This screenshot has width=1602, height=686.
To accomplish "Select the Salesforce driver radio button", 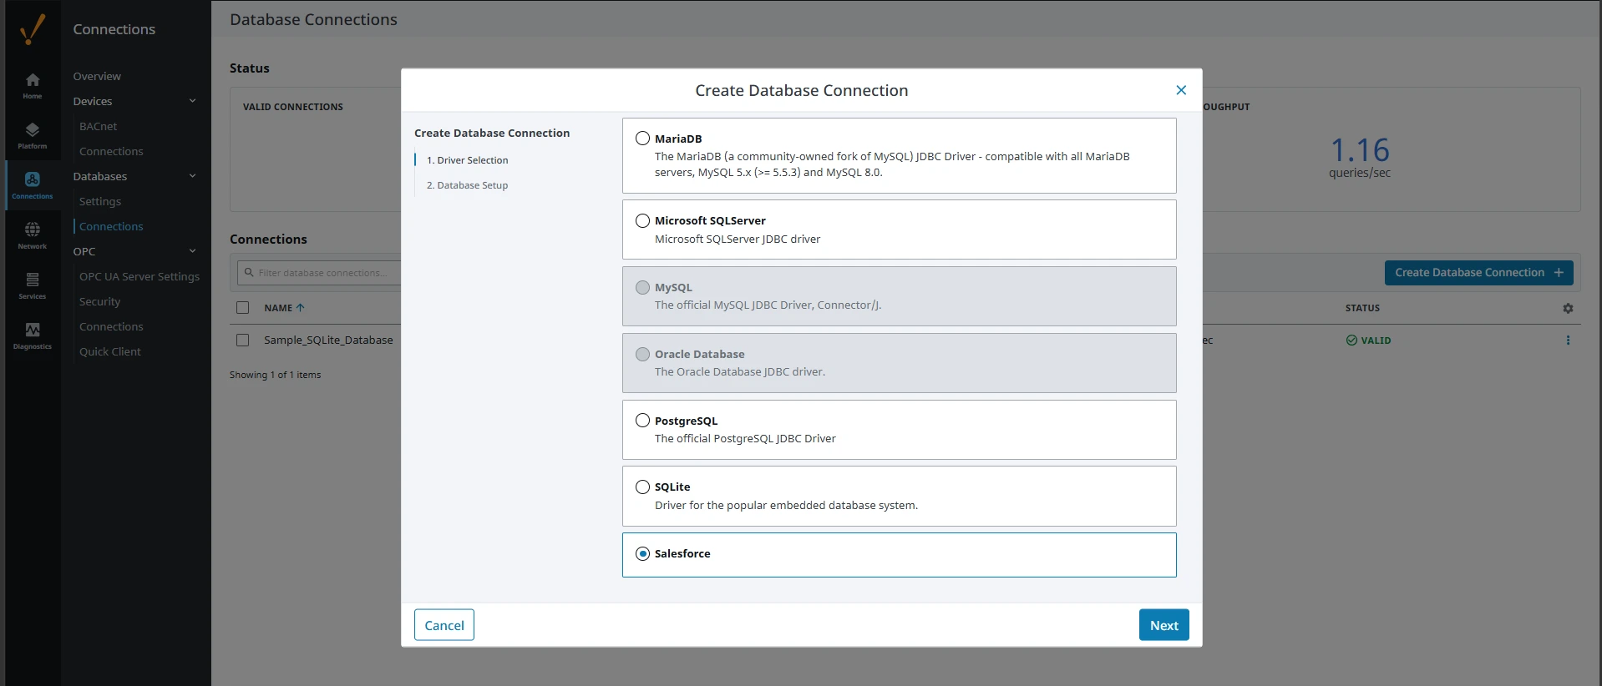I will coord(642,554).
